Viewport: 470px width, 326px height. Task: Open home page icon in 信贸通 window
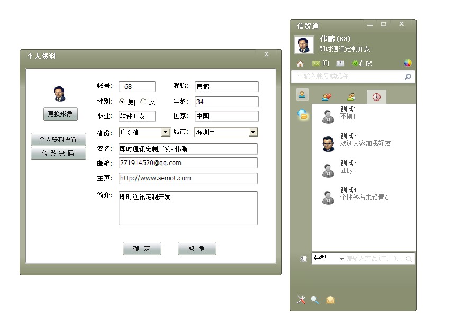300,64
